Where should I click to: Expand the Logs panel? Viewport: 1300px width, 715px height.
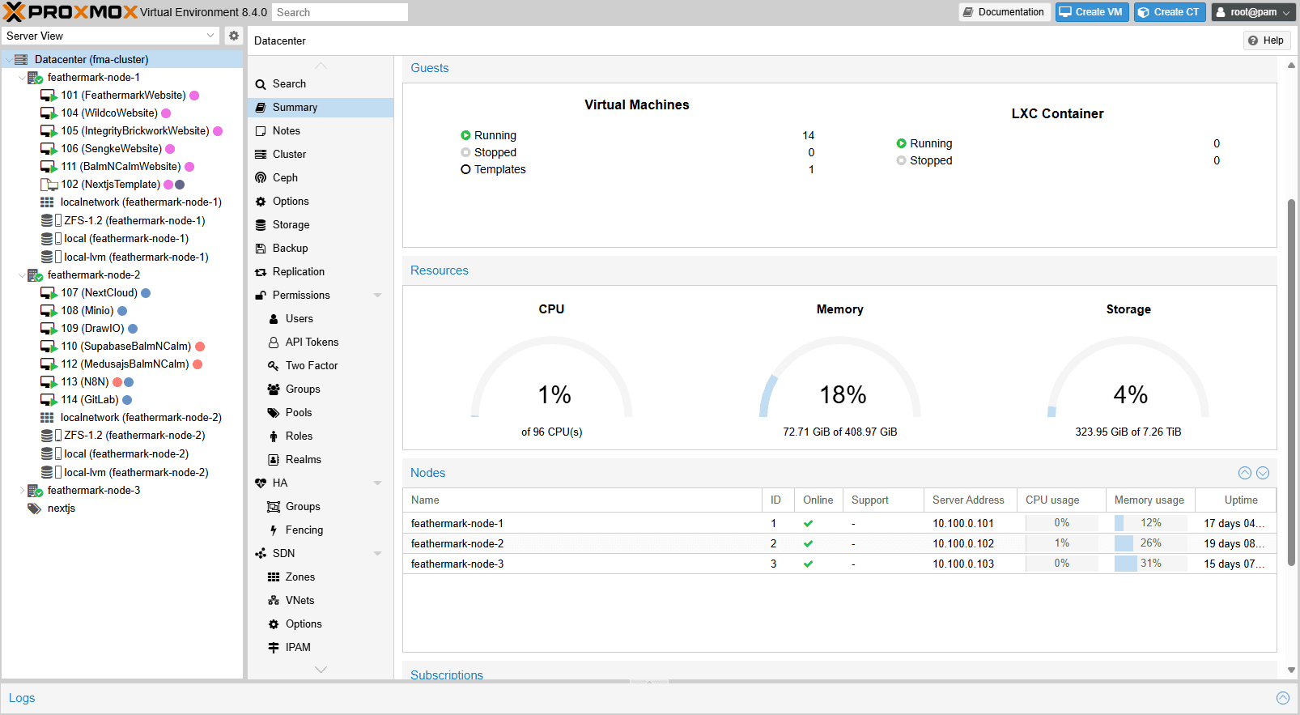point(1283,698)
